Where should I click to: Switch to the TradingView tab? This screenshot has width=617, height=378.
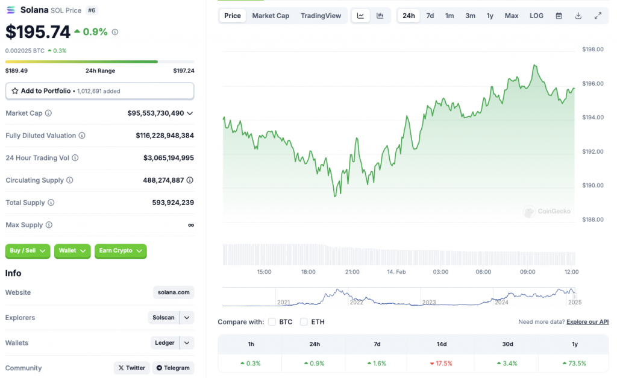pyautogui.click(x=321, y=16)
